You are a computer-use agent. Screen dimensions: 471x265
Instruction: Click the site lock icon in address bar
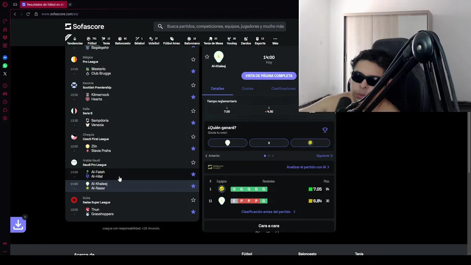(x=36, y=14)
